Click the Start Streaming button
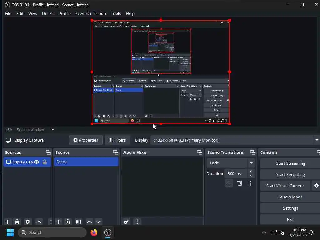Viewport: 320px width, 240px height. [x=290, y=163]
